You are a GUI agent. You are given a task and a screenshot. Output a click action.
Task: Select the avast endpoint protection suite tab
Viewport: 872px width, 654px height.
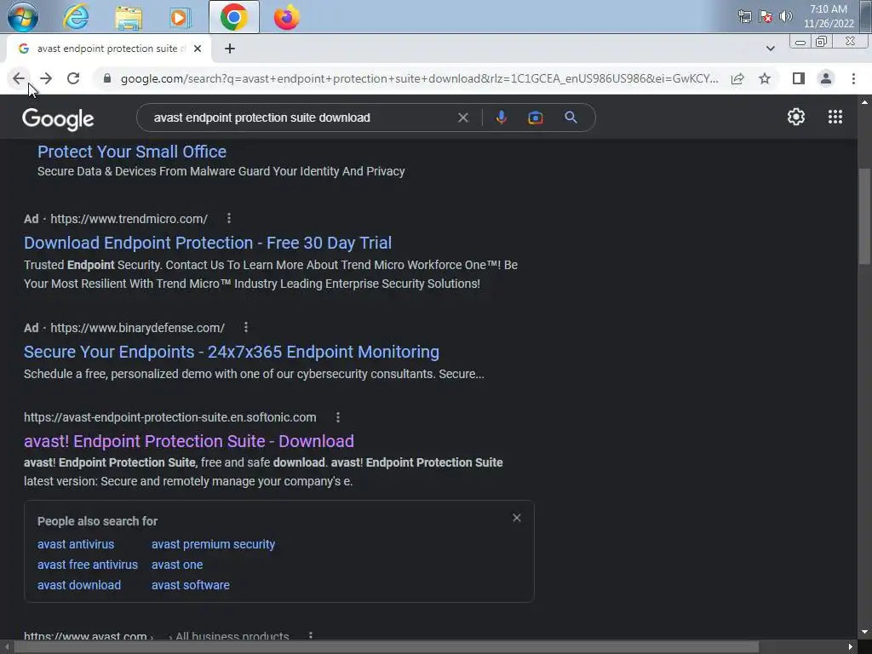click(x=108, y=49)
